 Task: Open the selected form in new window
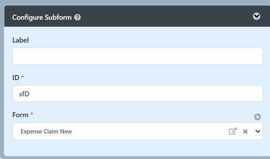click(232, 132)
